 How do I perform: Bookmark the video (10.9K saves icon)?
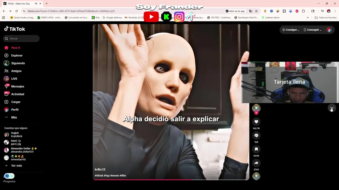256,149
